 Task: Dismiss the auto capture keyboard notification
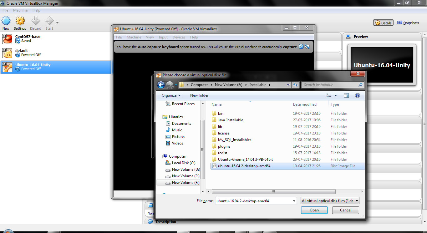tap(301, 47)
